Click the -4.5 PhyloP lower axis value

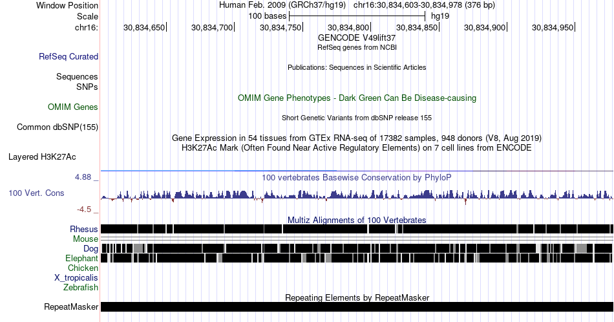coord(84,209)
